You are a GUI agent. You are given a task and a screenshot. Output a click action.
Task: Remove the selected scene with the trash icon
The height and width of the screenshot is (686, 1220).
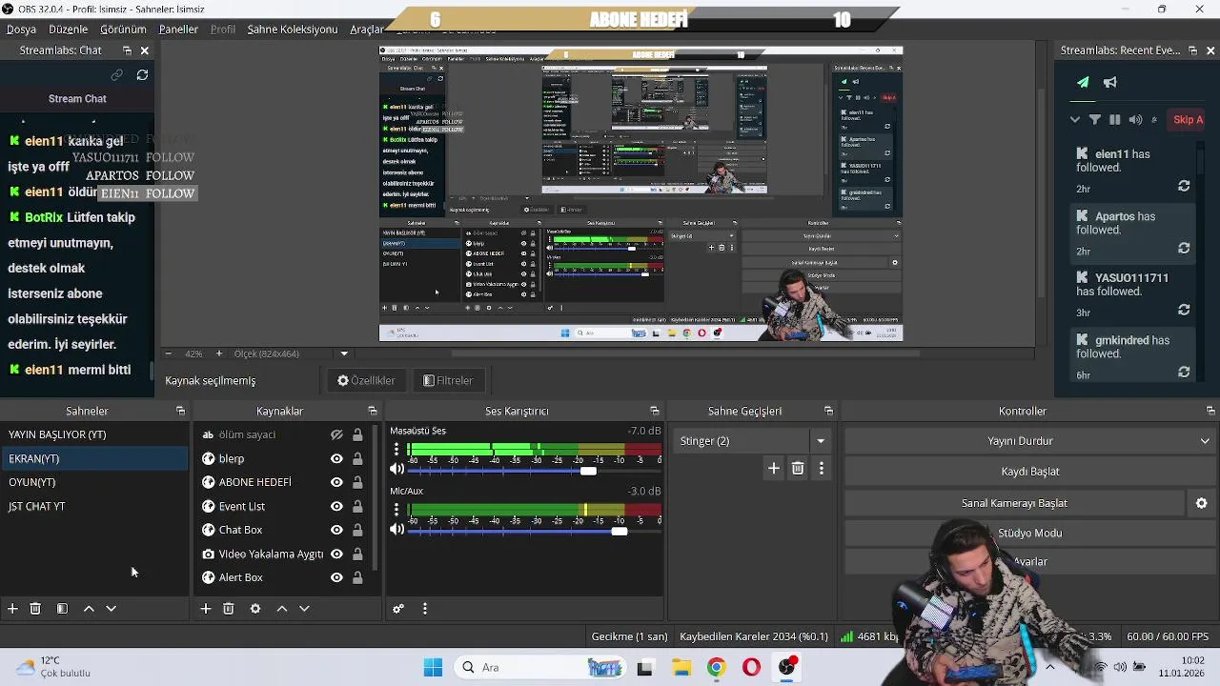[35, 609]
